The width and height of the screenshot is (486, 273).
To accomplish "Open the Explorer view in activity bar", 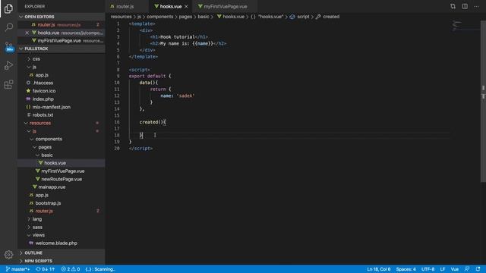I will [x=8, y=8].
